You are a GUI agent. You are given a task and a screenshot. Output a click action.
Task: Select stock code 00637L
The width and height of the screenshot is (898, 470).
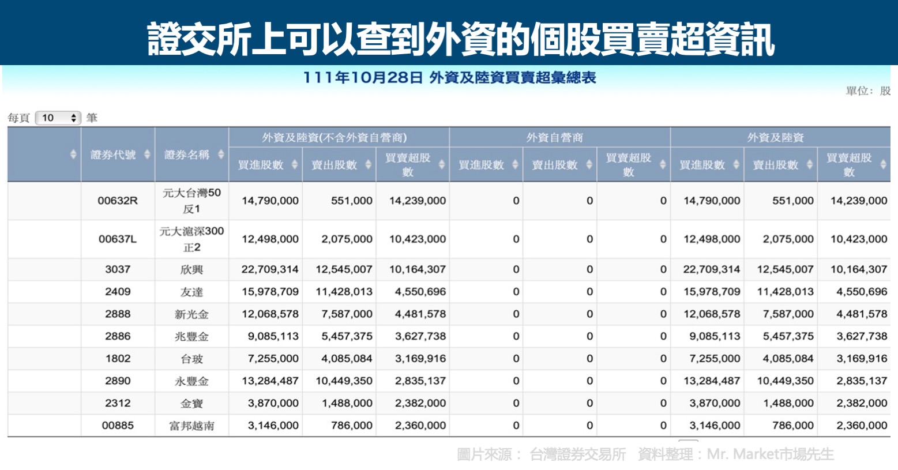tap(118, 239)
